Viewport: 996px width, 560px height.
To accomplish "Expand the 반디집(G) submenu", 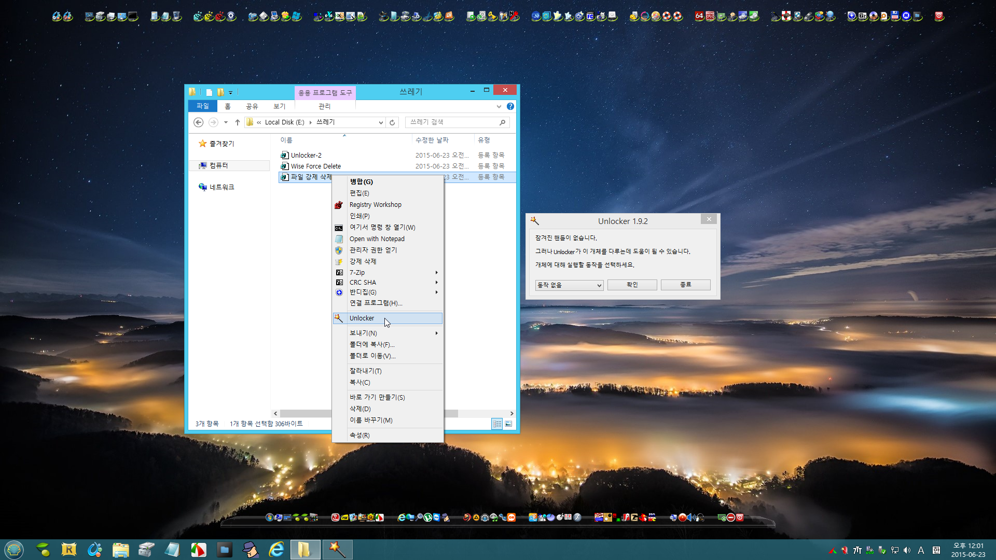I will [388, 292].
